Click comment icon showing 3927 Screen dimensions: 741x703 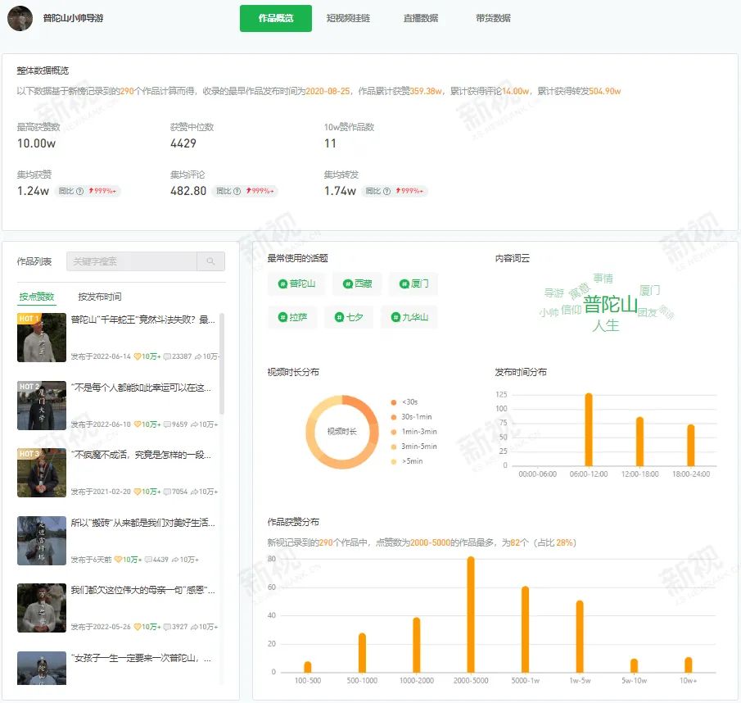pyautogui.click(x=167, y=627)
